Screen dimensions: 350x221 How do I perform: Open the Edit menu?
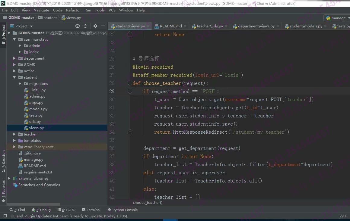(x=14, y=10)
